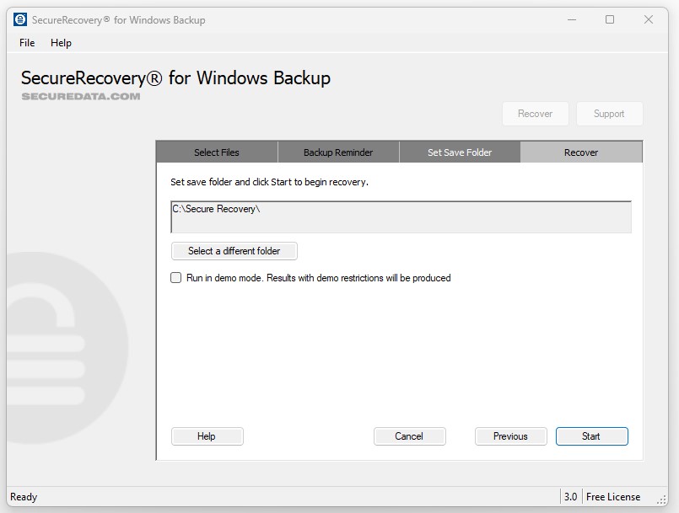The image size is (679, 513).
Task: Click the Help button at bottom left
Action: tap(207, 436)
